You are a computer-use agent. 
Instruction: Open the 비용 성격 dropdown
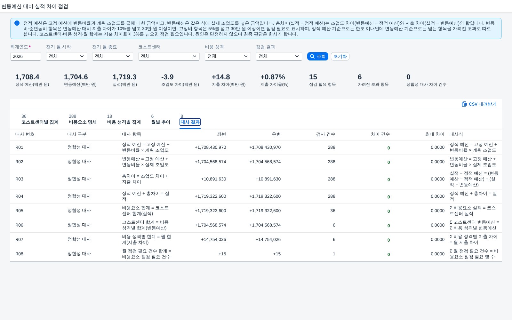point(228,56)
